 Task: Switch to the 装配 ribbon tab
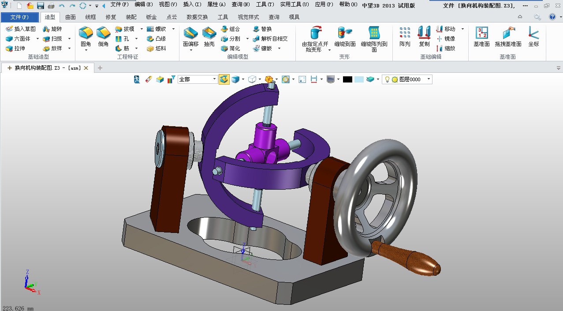point(131,17)
